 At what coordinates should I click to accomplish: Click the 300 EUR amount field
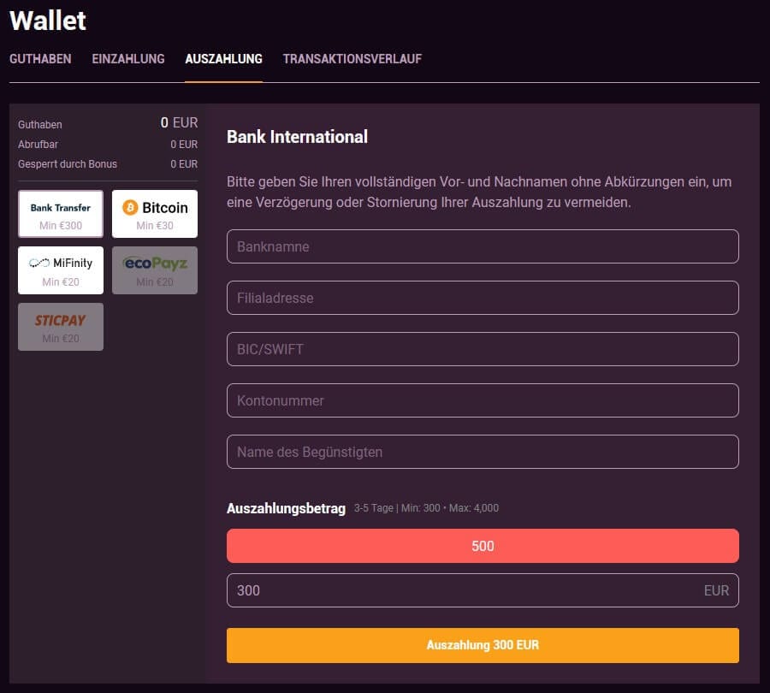(x=482, y=590)
